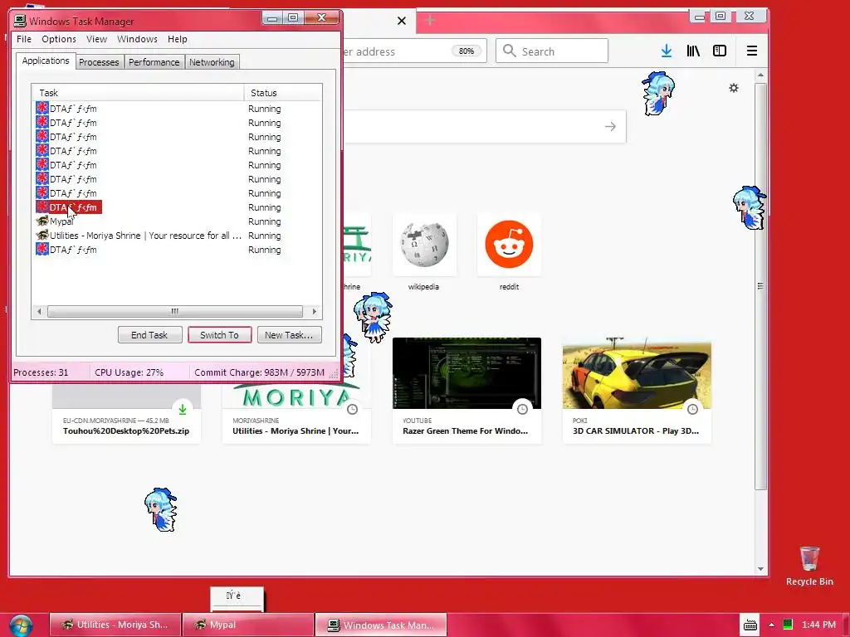Click the green download icon on zip card
Image resolution: width=850 pixels, height=637 pixels.
[183, 409]
